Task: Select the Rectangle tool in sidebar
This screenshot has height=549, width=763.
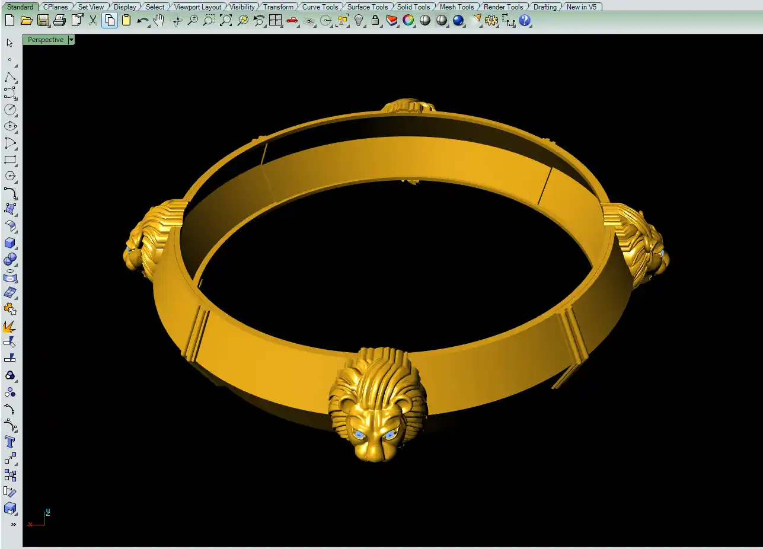Action: coord(10,159)
